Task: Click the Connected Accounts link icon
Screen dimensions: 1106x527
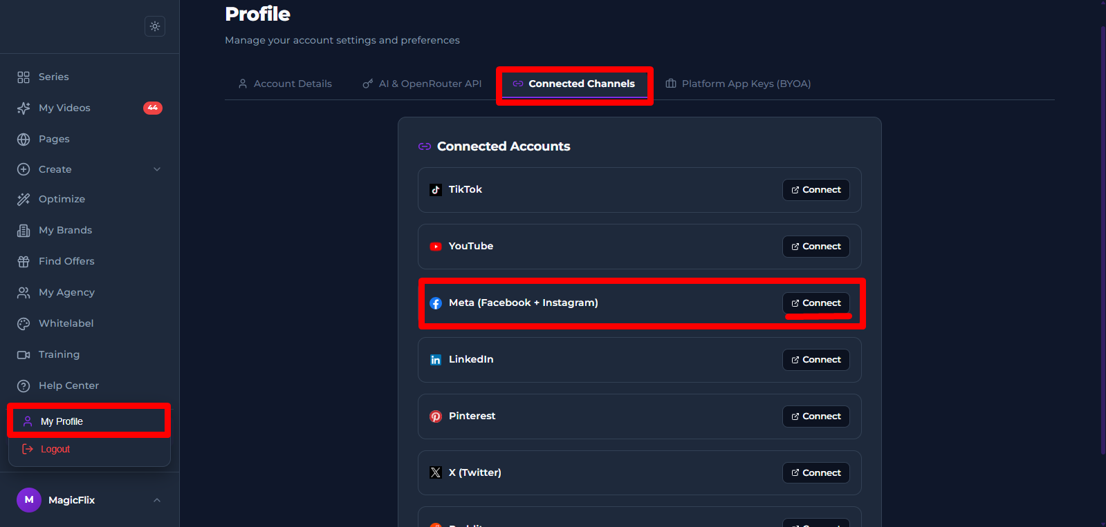Action: click(x=425, y=146)
